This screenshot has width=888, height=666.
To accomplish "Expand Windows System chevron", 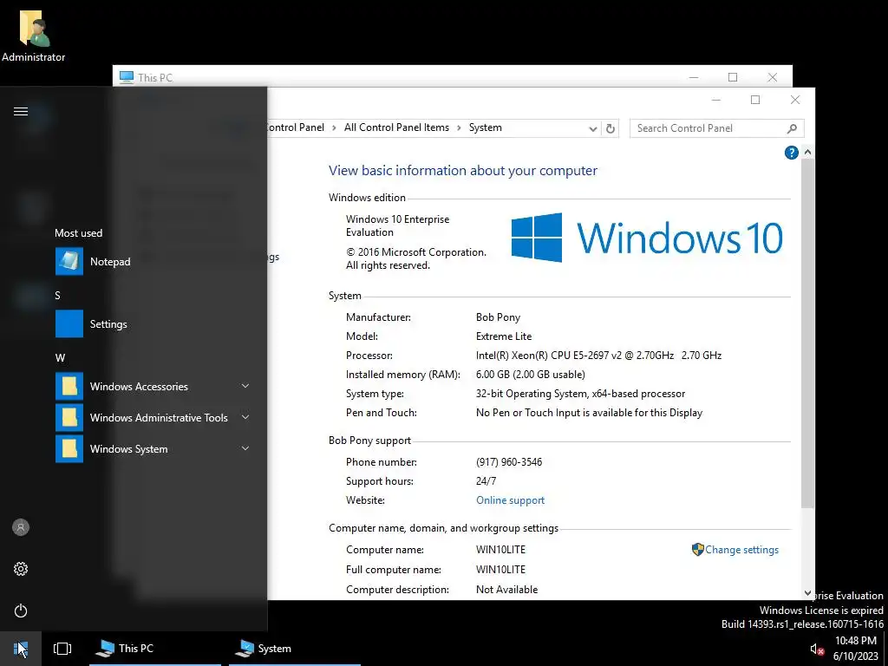I will coord(245,448).
